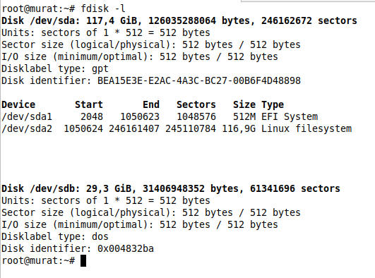
Task: Click the sda disk identifier BEA15E3E string
Action: point(199,80)
